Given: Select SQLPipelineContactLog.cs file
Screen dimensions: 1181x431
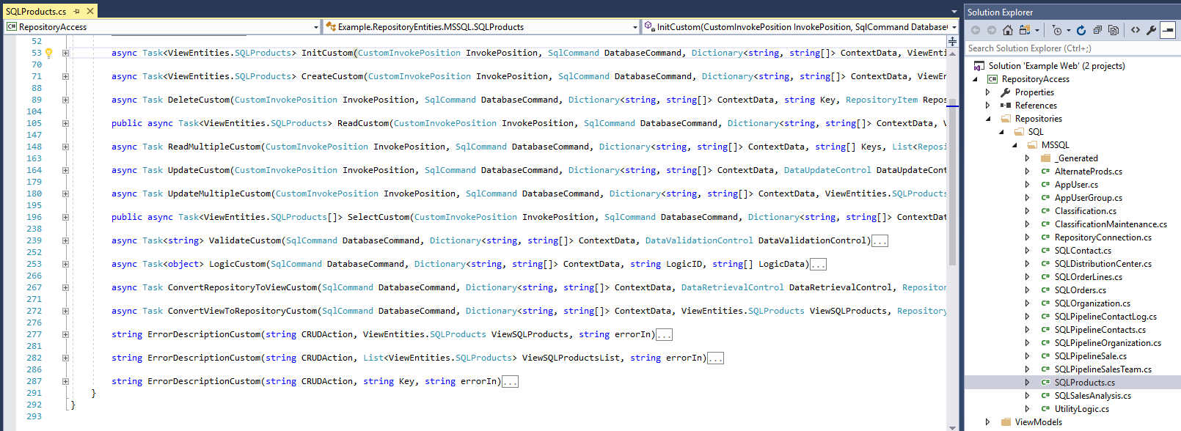Looking at the screenshot, I should click(x=1105, y=317).
